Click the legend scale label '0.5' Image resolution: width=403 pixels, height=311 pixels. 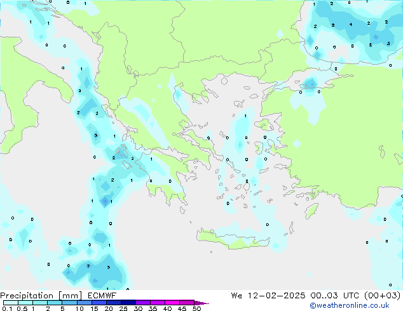22,308
